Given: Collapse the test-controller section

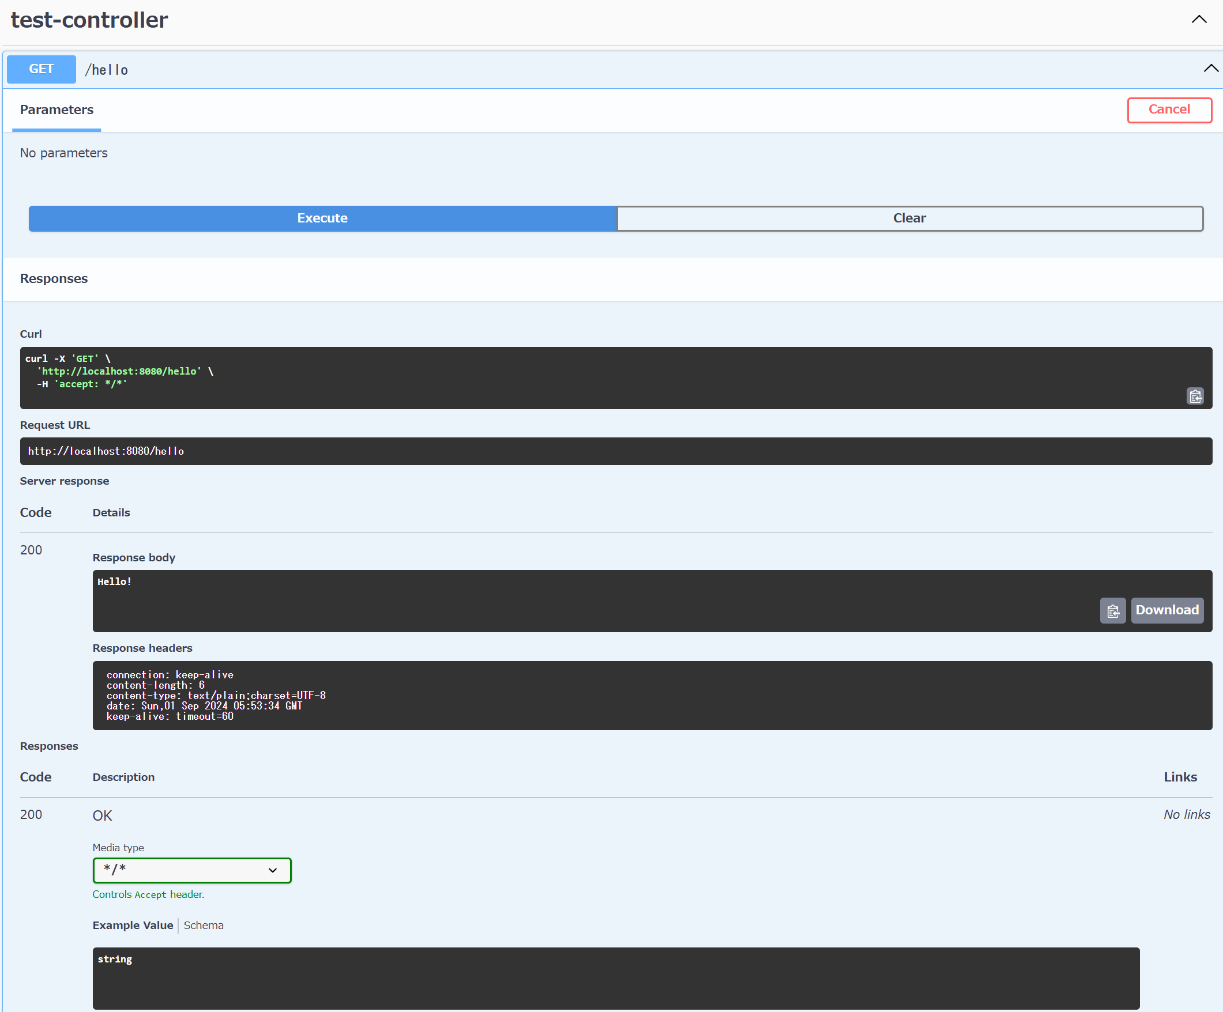Looking at the screenshot, I should 1198,19.
